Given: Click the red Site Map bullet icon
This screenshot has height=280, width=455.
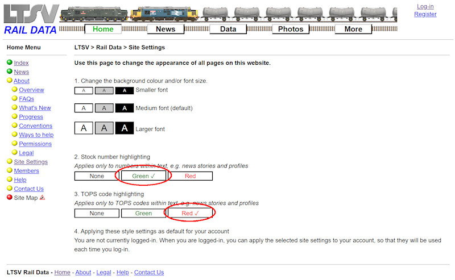Looking at the screenshot, I should [x=10, y=198].
